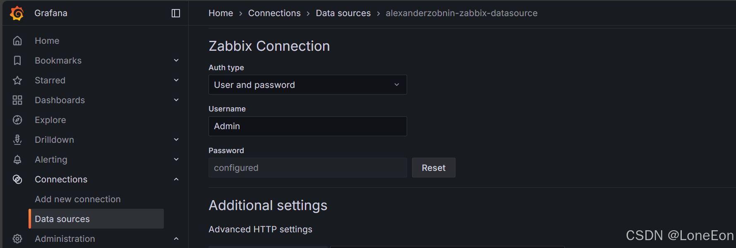
Task: Focus the Username input field
Action: [x=307, y=126]
